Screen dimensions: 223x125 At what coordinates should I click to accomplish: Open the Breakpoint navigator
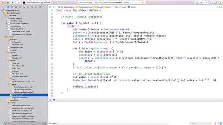(x=36, y=7)
